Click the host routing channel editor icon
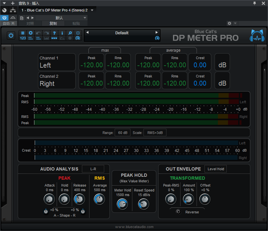 [x=13, y=10]
